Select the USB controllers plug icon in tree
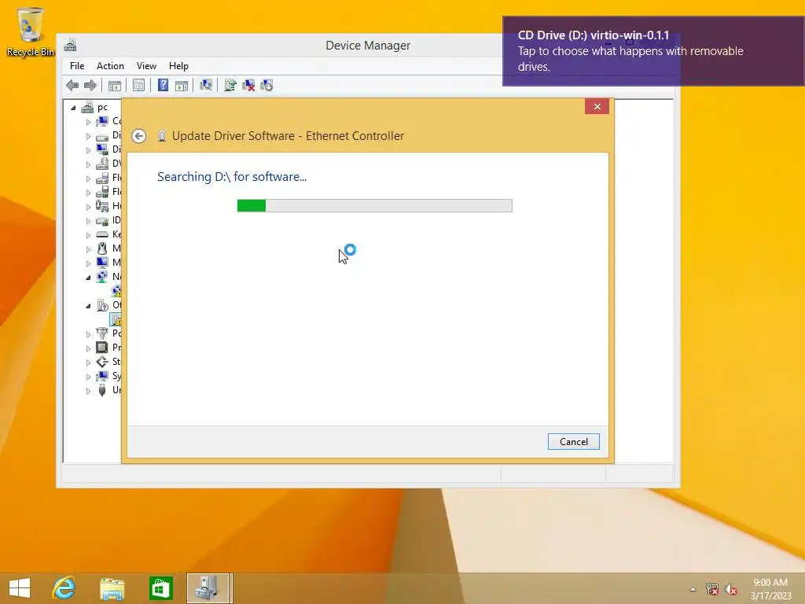 pos(102,390)
